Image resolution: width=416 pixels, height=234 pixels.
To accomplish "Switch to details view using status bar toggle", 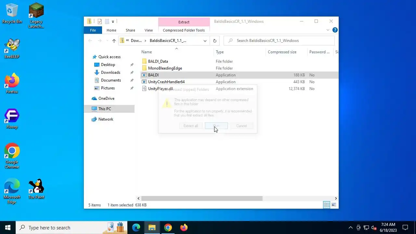I will click(x=327, y=205).
